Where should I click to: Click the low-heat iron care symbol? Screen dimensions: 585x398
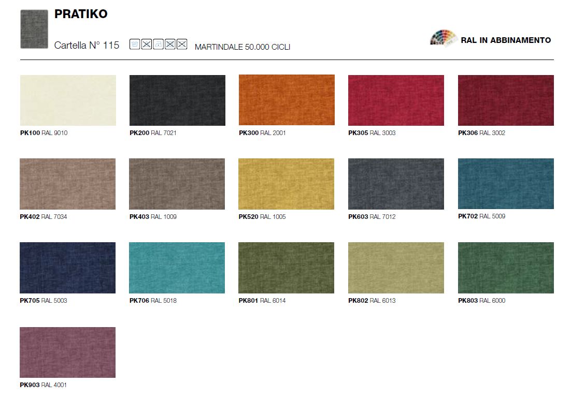[159, 45]
